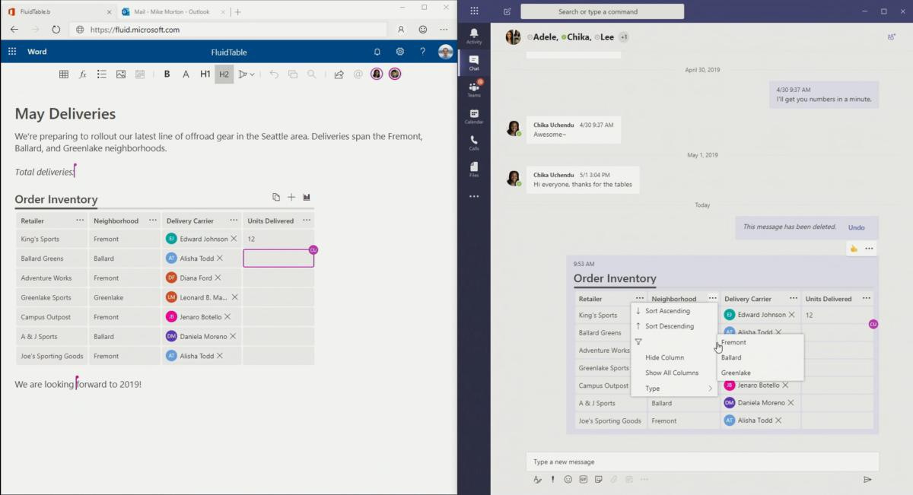The width and height of the screenshot is (913, 495).
Task: Open the Neighborhood column options menu
Action: [712, 298]
